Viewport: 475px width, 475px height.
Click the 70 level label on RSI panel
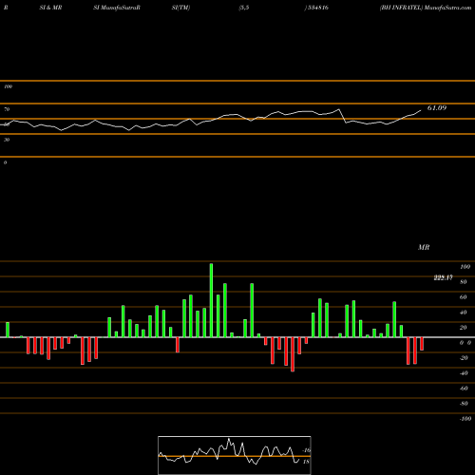7,109
